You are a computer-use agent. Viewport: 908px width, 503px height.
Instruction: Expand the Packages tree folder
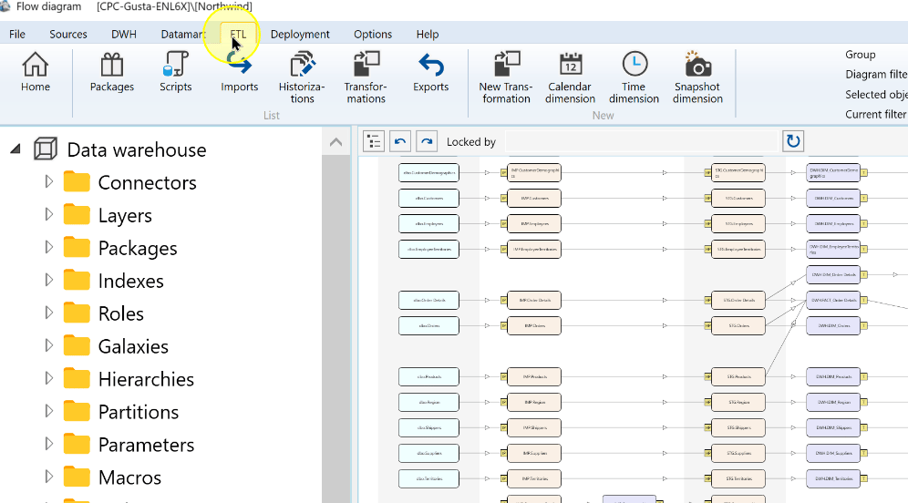coord(49,247)
